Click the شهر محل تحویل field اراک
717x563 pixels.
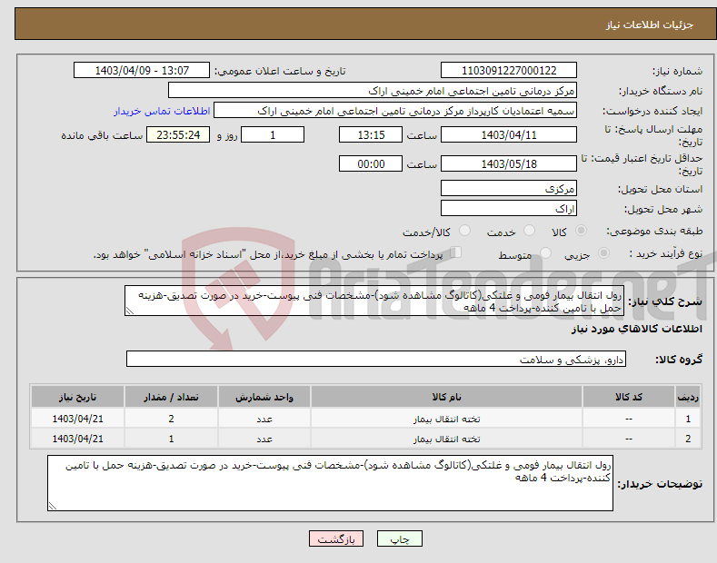point(509,208)
